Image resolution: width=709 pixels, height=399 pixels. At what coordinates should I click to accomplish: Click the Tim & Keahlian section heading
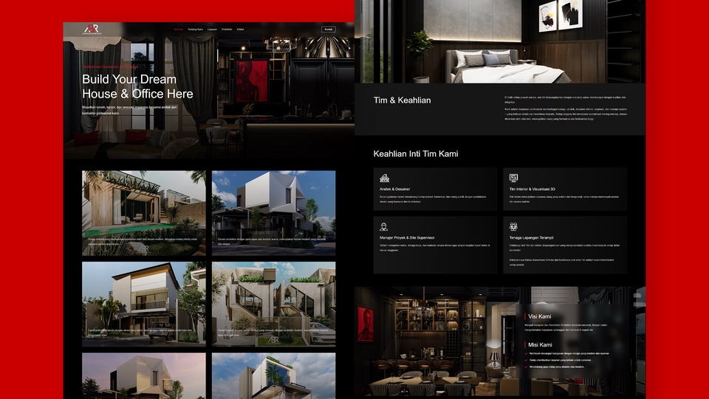pyautogui.click(x=402, y=100)
